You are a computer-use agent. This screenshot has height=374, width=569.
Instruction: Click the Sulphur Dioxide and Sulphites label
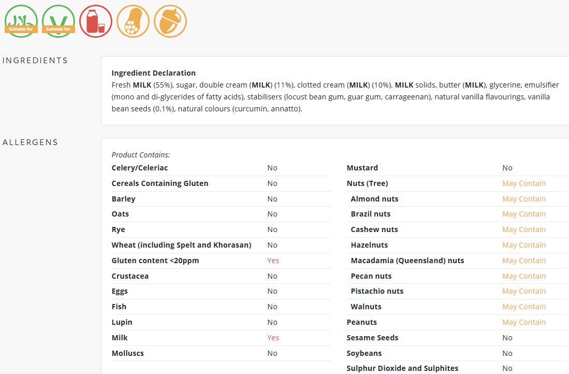pos(402,368)
